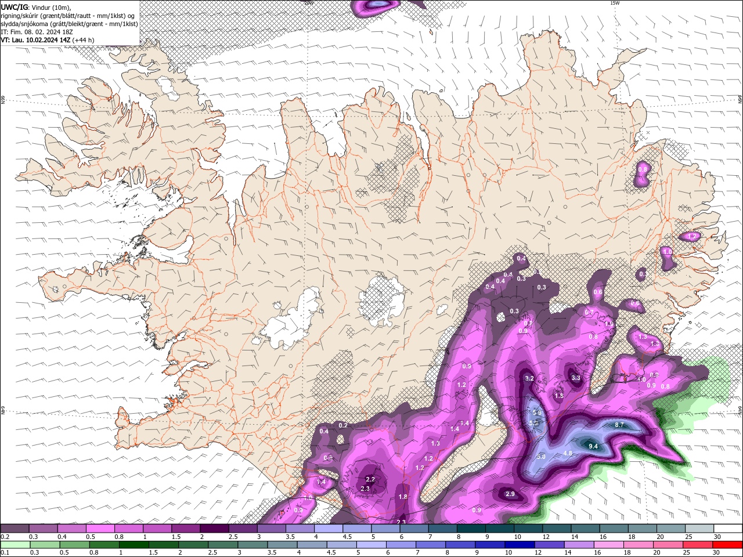This screenshot has width=743, height=557.
Task: Click the 2.2 precipitation value
Action: click(370, 479)
